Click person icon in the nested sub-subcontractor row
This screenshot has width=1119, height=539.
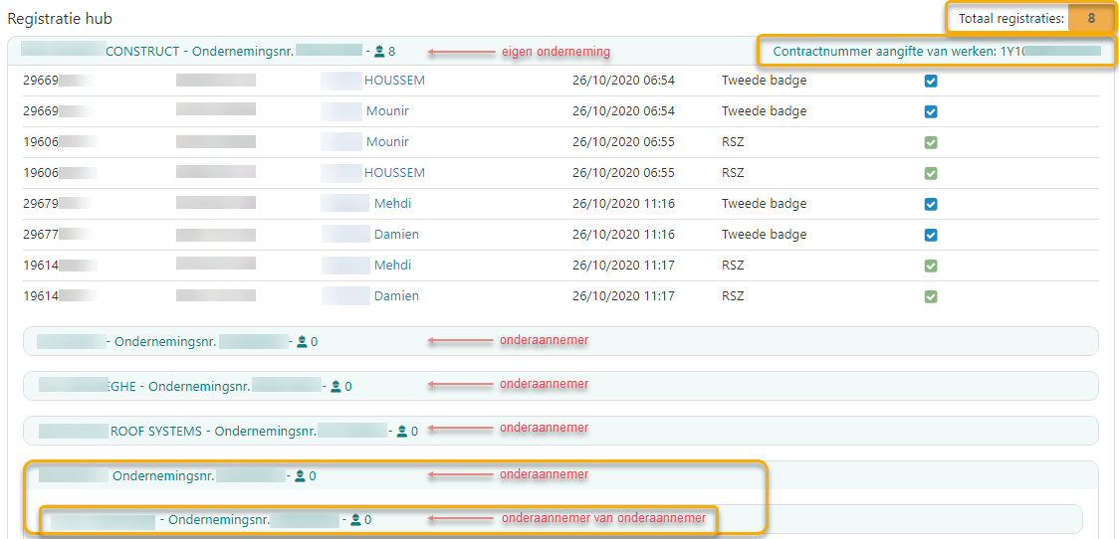click(x=355, y=519)
